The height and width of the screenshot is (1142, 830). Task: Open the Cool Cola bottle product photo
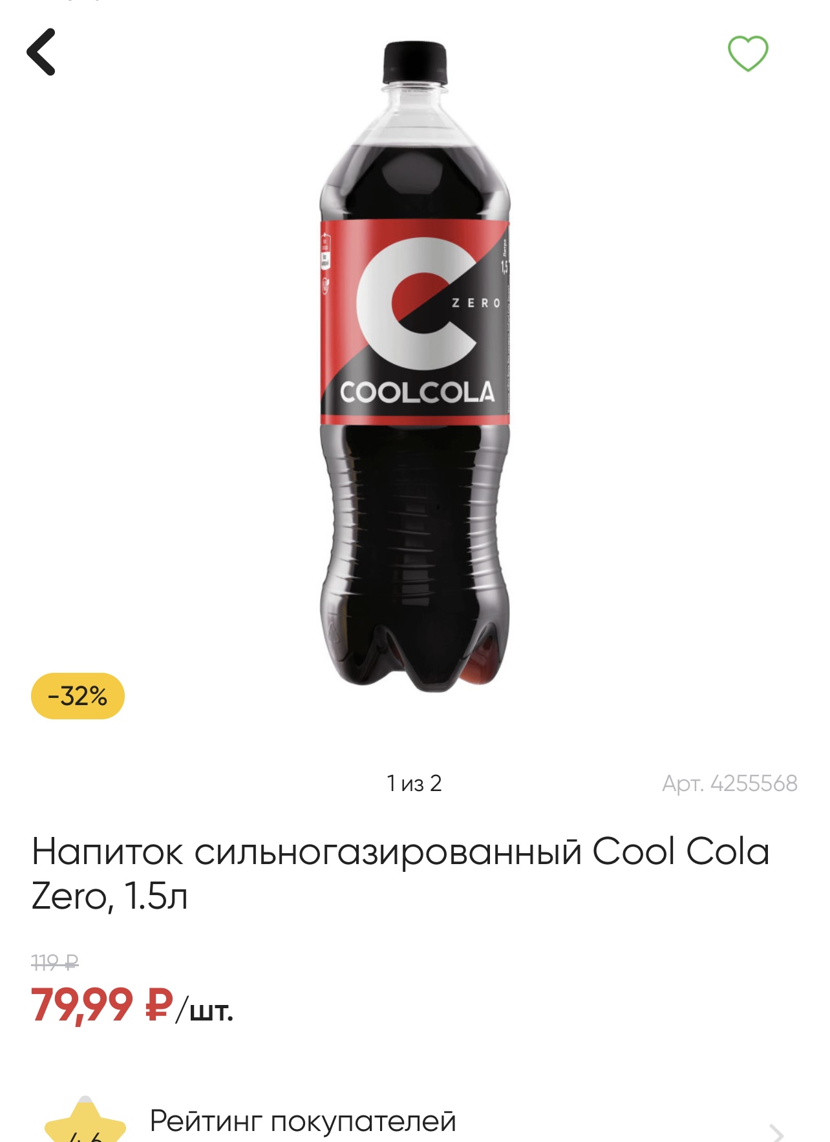415,366
